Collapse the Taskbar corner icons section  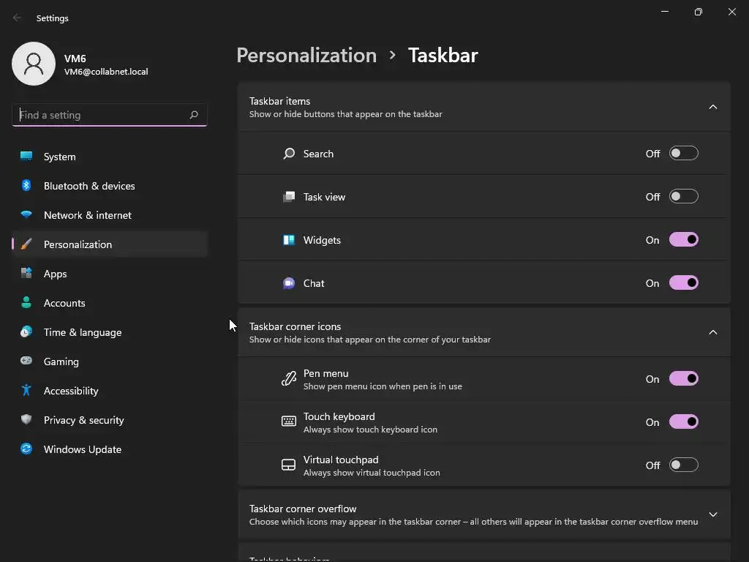point(713,332)
